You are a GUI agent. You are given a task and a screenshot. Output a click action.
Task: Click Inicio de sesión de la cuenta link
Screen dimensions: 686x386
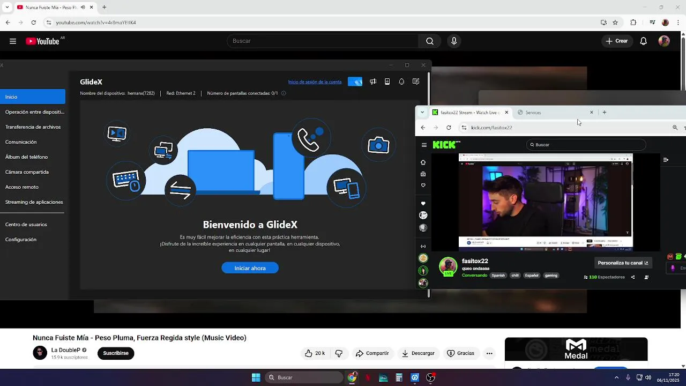click(x=315, y=82)
